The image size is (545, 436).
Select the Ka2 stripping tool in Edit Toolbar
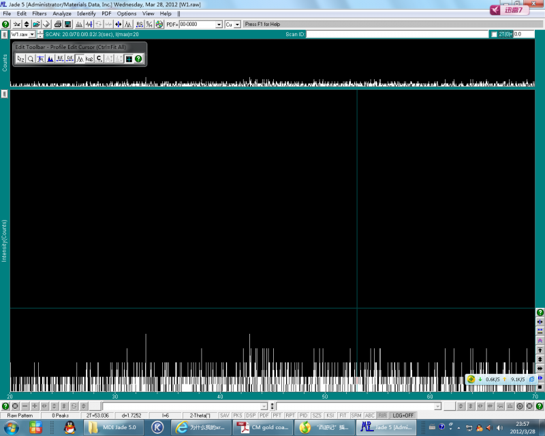point(89,59)
